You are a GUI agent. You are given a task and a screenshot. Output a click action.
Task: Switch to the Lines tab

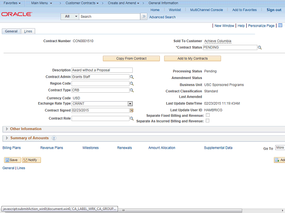point(28,32)
